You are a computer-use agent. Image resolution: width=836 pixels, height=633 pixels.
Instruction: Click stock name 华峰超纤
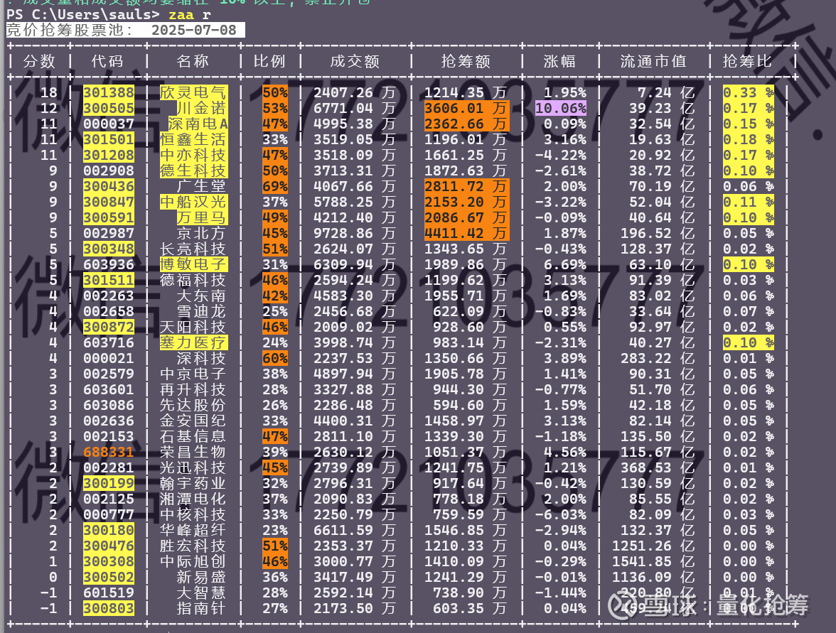click(193, 530)
